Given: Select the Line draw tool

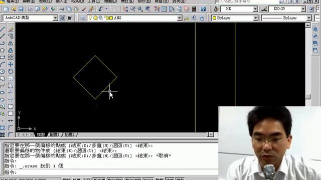Looking at the screenshot, I should pyautogui.click(x=3, y=29).
